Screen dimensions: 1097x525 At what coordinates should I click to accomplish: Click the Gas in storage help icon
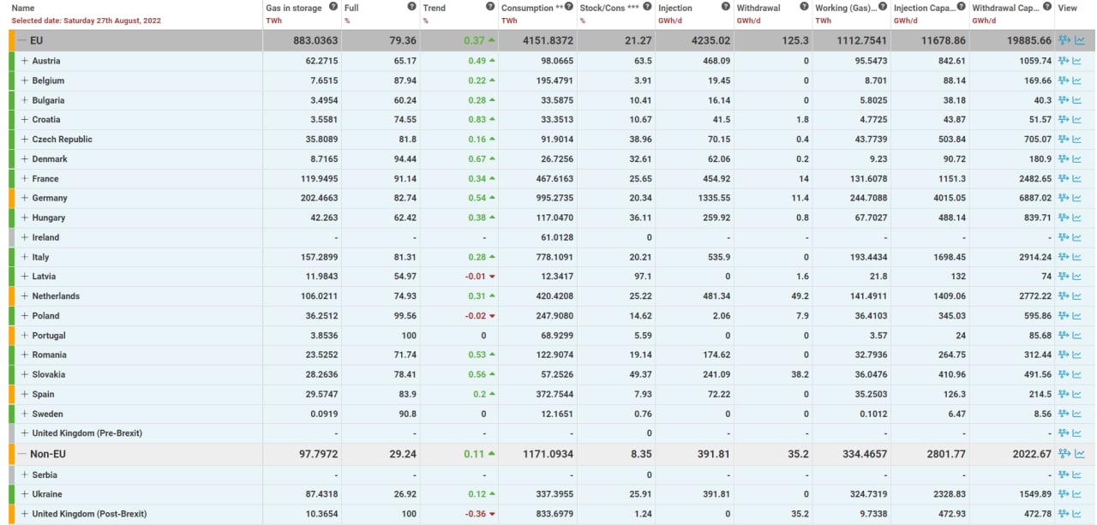(x=333, y=7)
